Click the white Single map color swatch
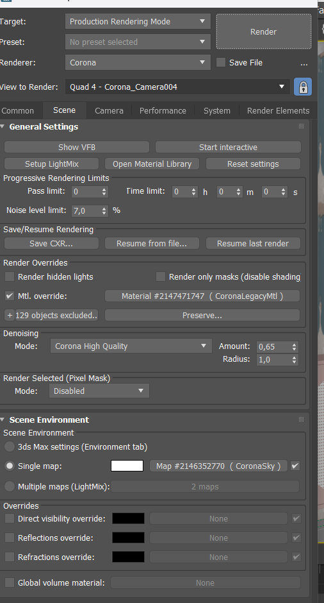This screenshot has height=603, width=324. click(127, 466)
